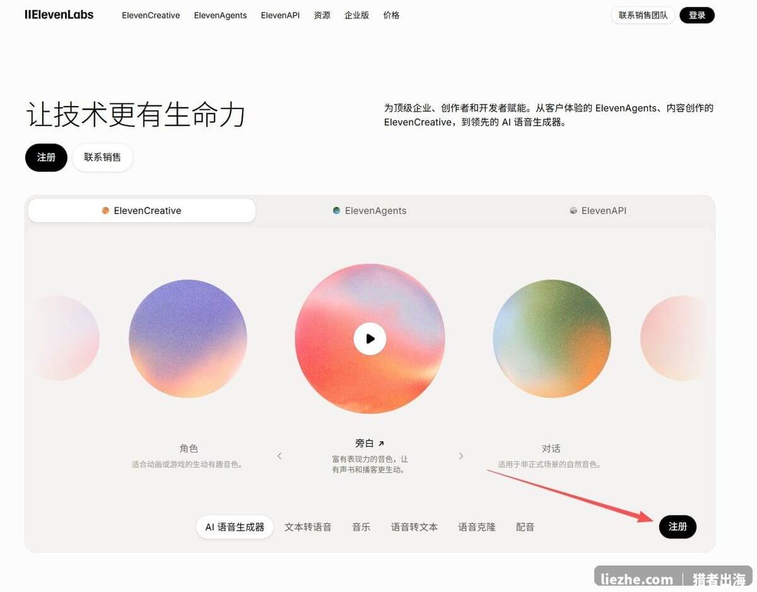Open the ElevenAPI navigation menu
This screenshot has width=757, height=592.
pyautogui.click(x=280, y=15)
